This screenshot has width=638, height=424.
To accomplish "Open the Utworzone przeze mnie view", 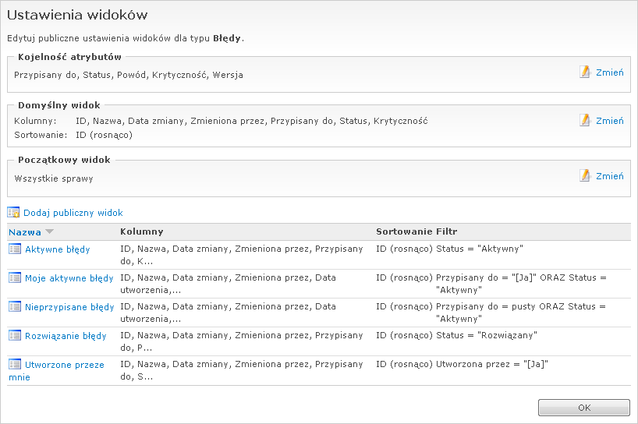I will [x=65, y=365].
